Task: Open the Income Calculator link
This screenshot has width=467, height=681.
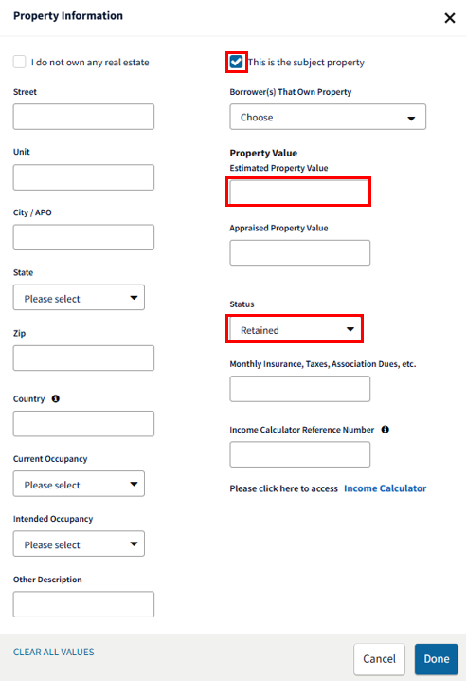Action: (385, 488)
